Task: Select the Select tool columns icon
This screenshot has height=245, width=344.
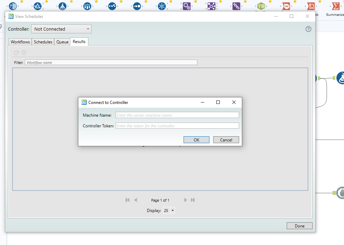Action: [87, 6]
